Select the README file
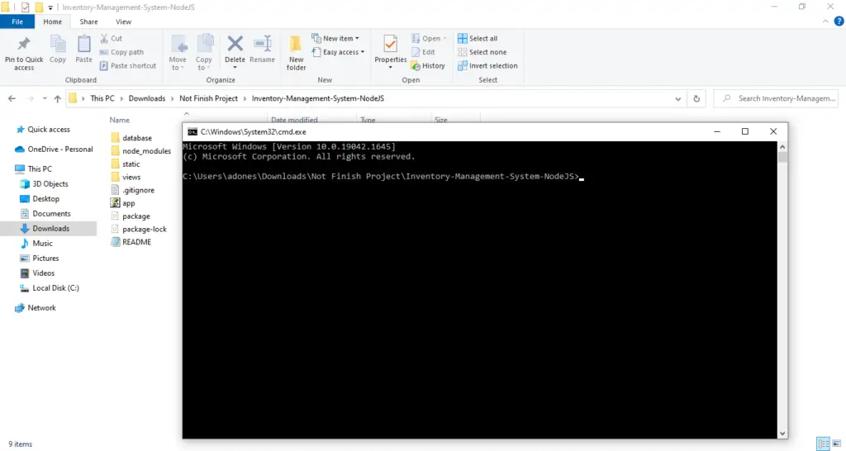 coord(131,242)
